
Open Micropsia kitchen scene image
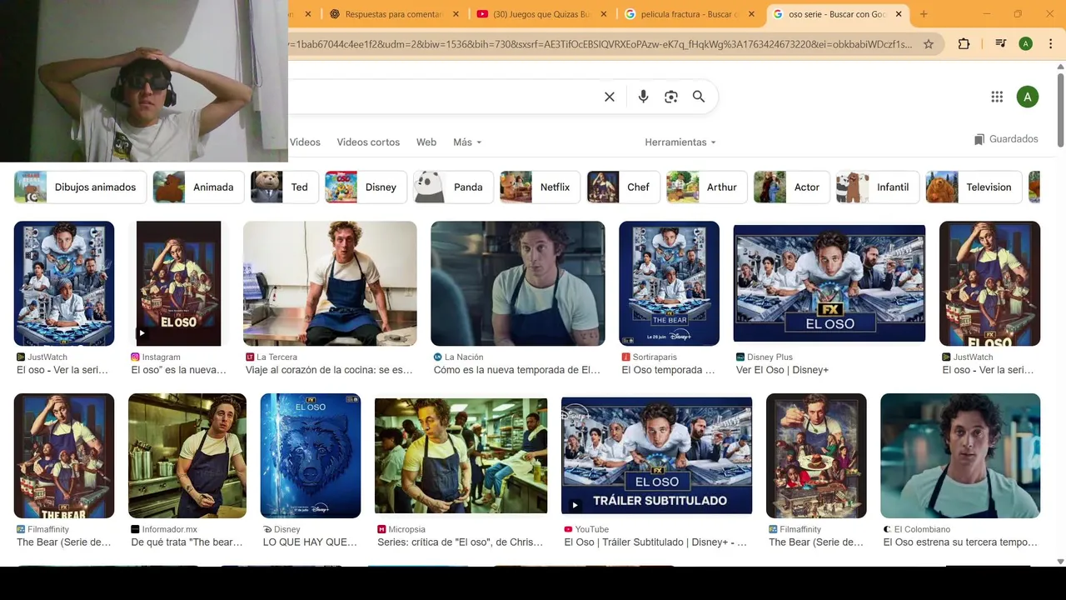461,456
